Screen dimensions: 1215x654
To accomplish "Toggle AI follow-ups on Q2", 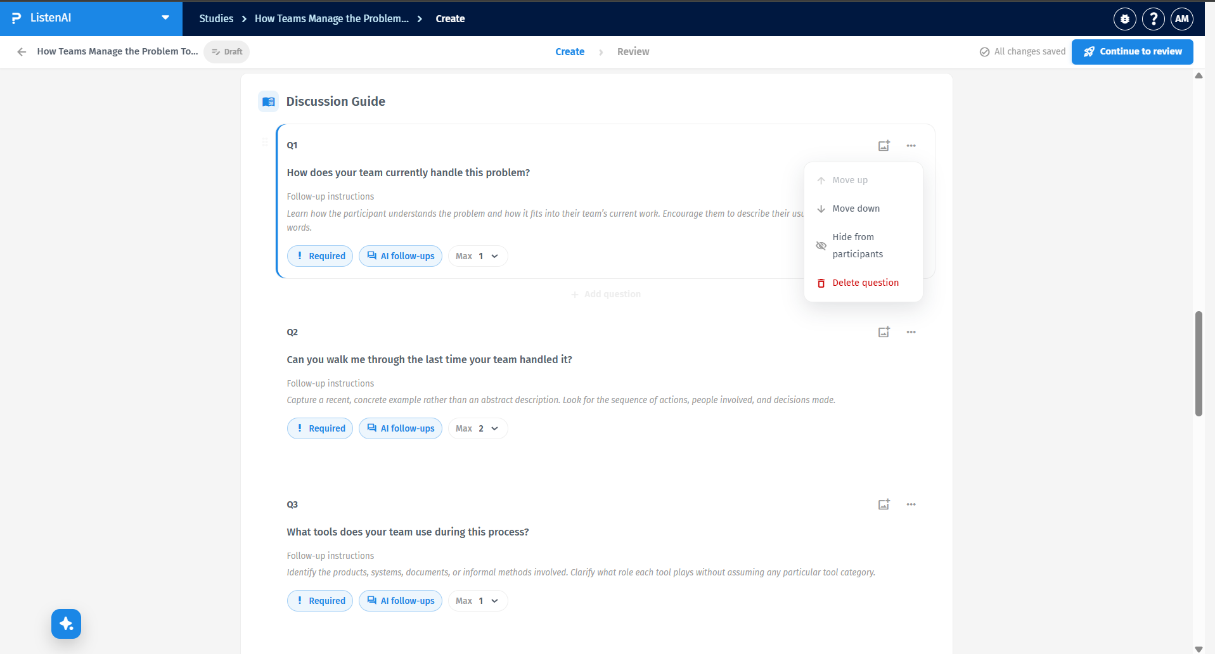I will pyautogui.click(x=401, y=428).
